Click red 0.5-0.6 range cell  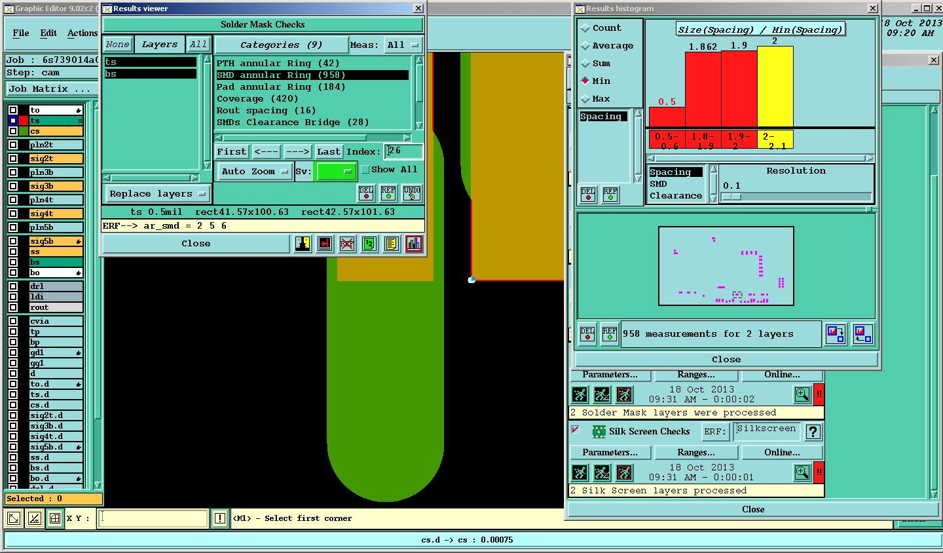tap(667, 140)
